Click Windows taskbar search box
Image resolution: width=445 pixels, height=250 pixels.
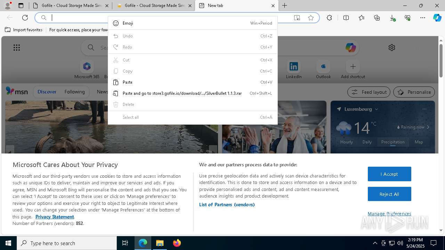67,243
